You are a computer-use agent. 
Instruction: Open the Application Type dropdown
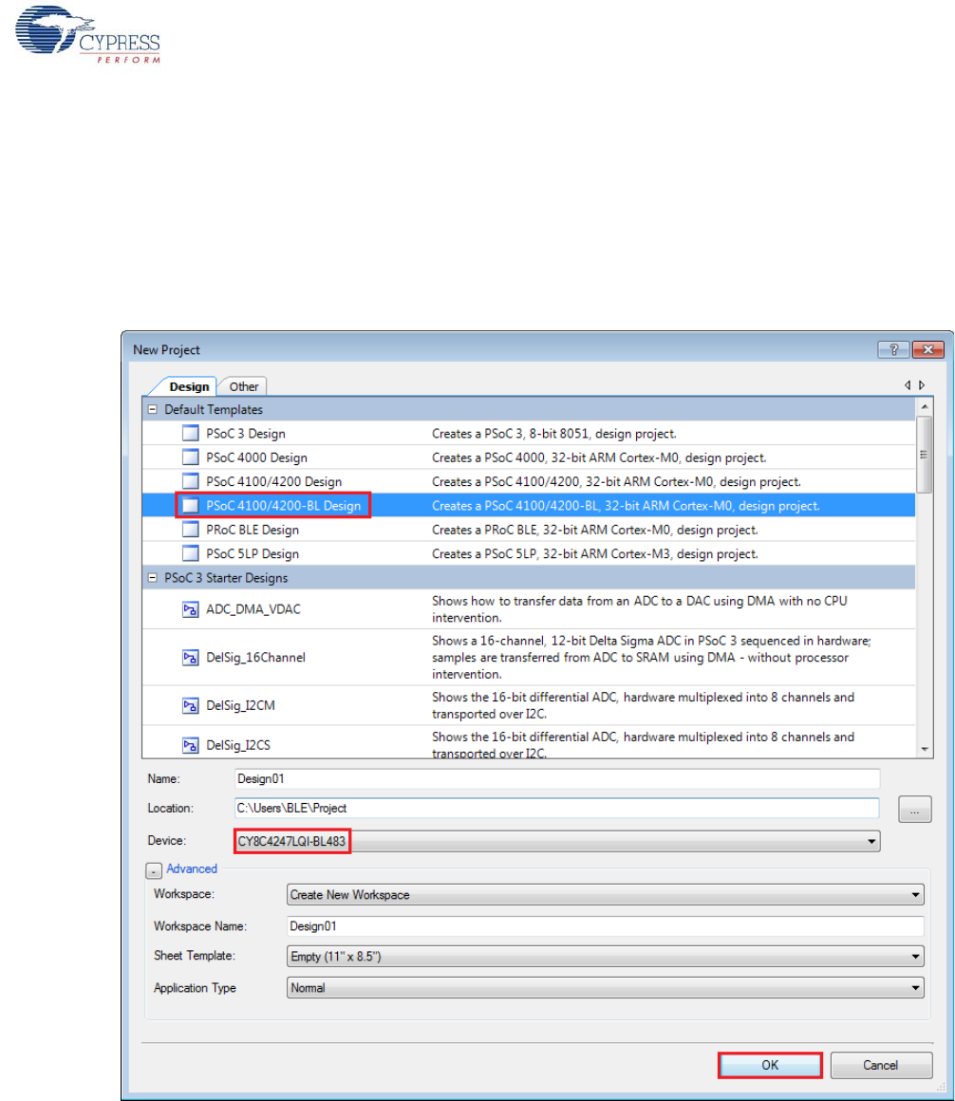point(916,988)
